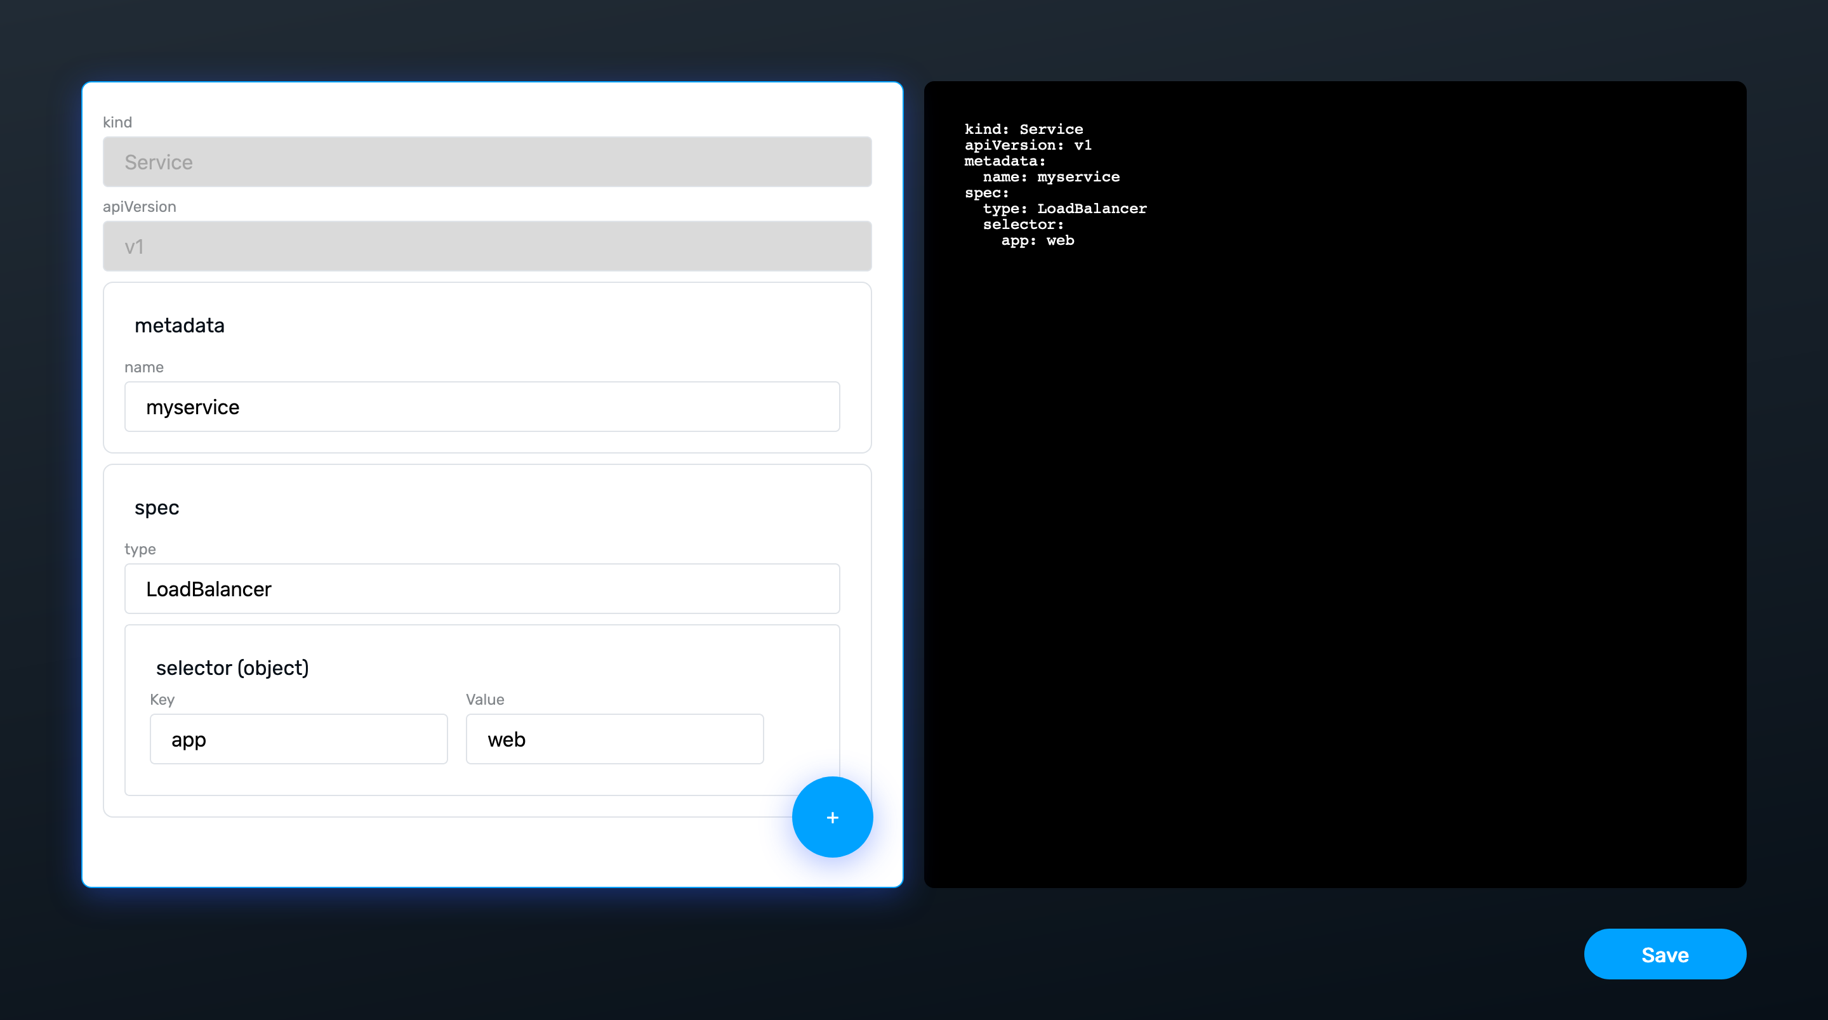Viewport: 1828px width, 1020px height.
Task: Click the apiVersion field showing v1
Action: pyautogui.click(x=487, y=246)
